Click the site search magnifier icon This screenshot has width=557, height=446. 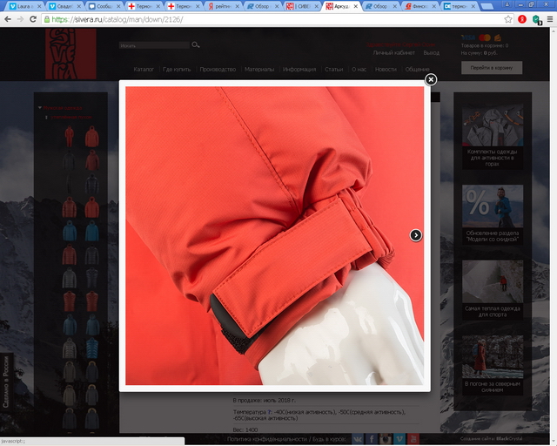coord(195,44)
